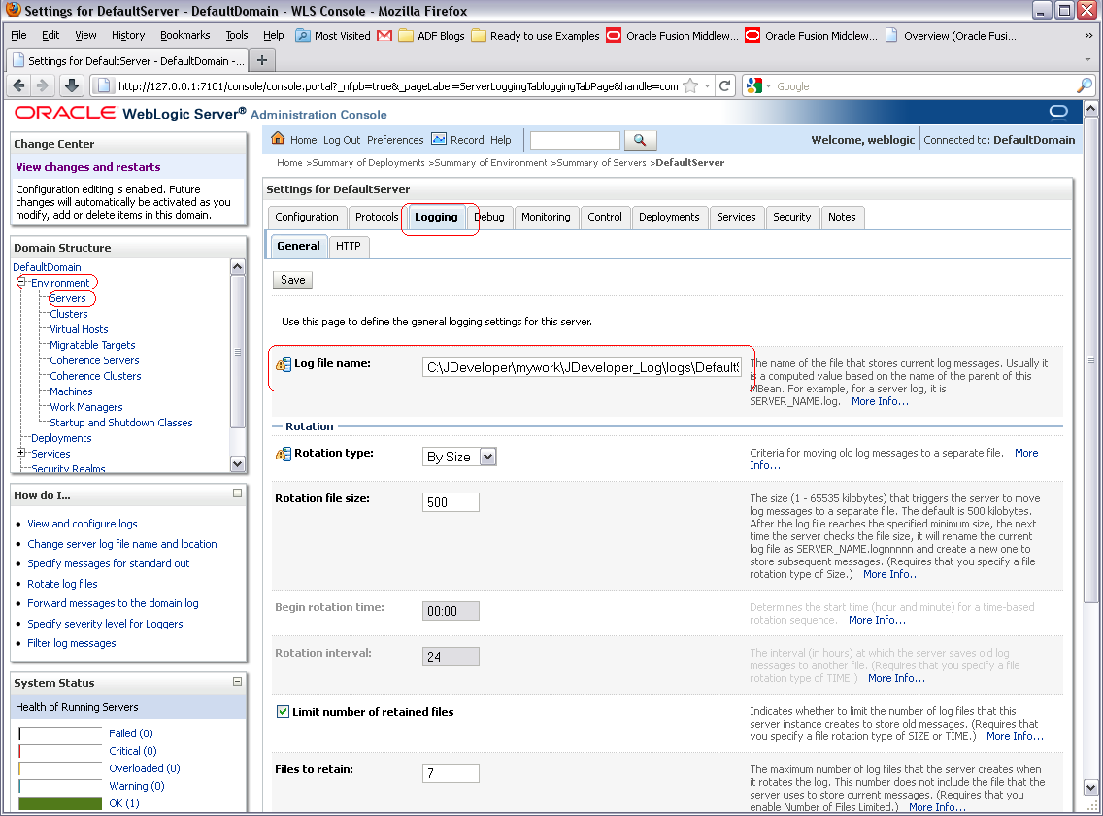Click the Oracle Fusion Middleware bookmark icon
Image resolution: width=1103 pixels, height=816 pixels.
coord(614,35)
